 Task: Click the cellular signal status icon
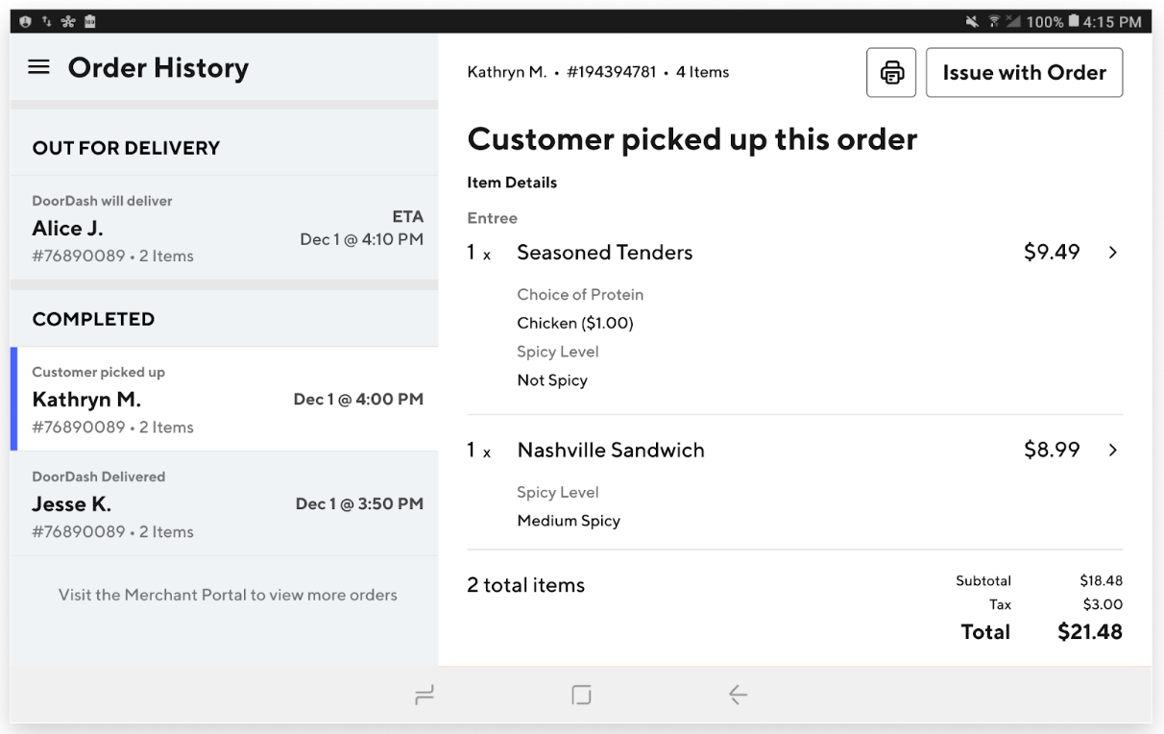point(1012,19)
